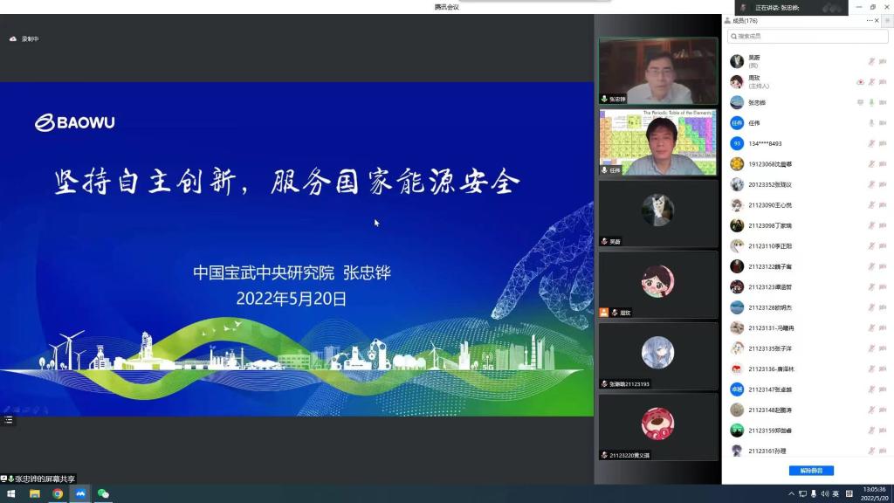The height and width of the screenshot is (503, 894).
Task: Click the recording indicator icon beside 周玫
Action: click(860, 82)
